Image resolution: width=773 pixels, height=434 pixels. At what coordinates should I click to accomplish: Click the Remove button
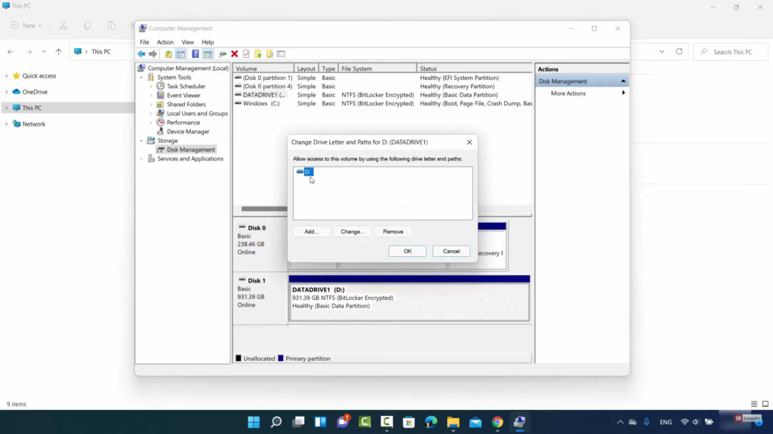click(x=393, y=232)
